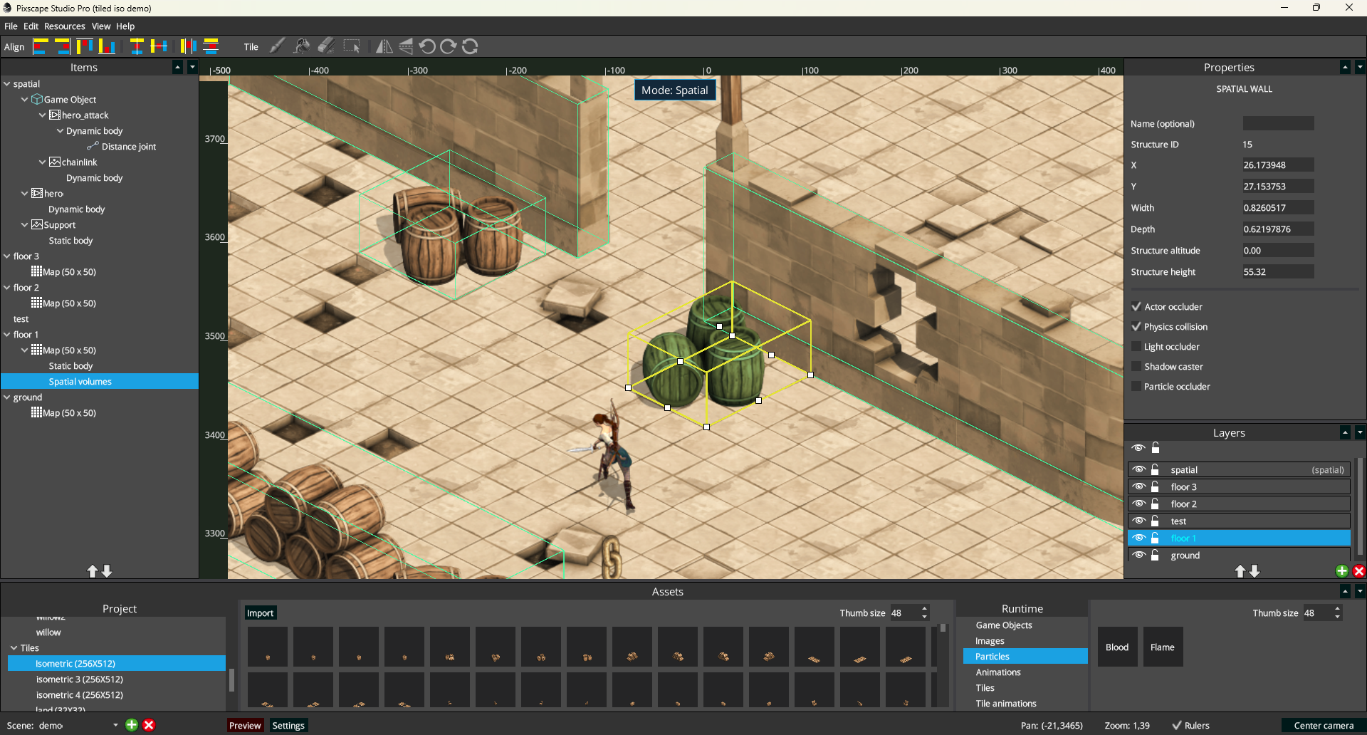The image size is (1367, 735).
Task: Select the tile bucket fill tool
Action: [x=302, y=46]
